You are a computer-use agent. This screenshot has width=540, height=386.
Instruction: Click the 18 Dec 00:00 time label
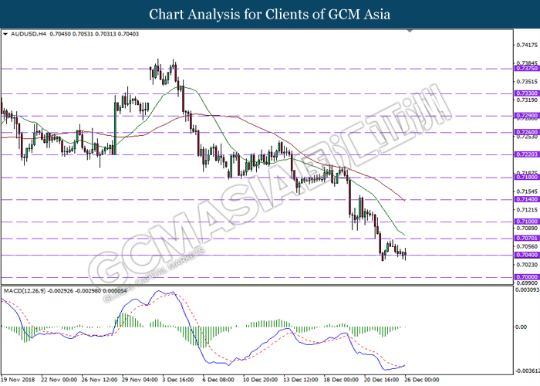pos(342,380)
